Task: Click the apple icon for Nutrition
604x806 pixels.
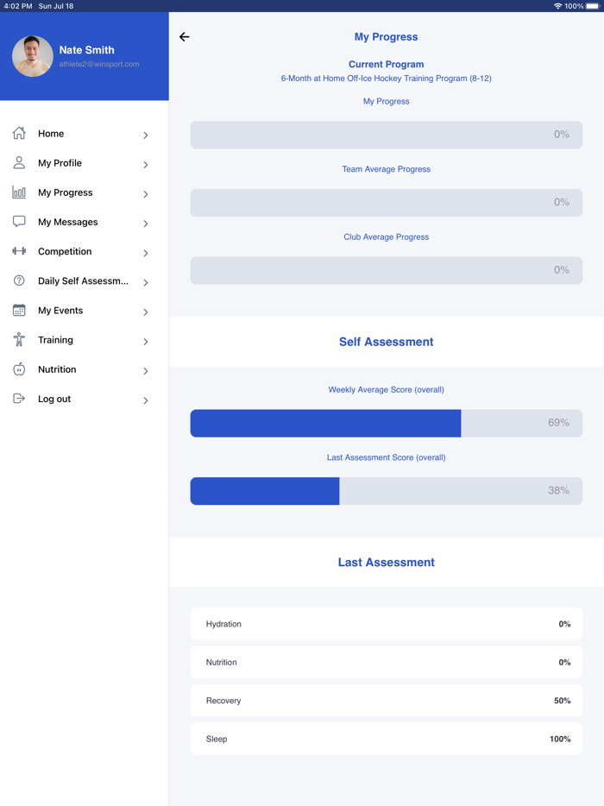Action: click(19, 369)
